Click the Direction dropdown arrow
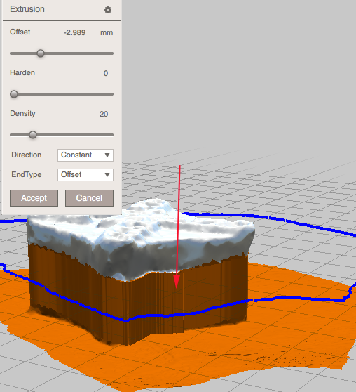 coord(107,155)
